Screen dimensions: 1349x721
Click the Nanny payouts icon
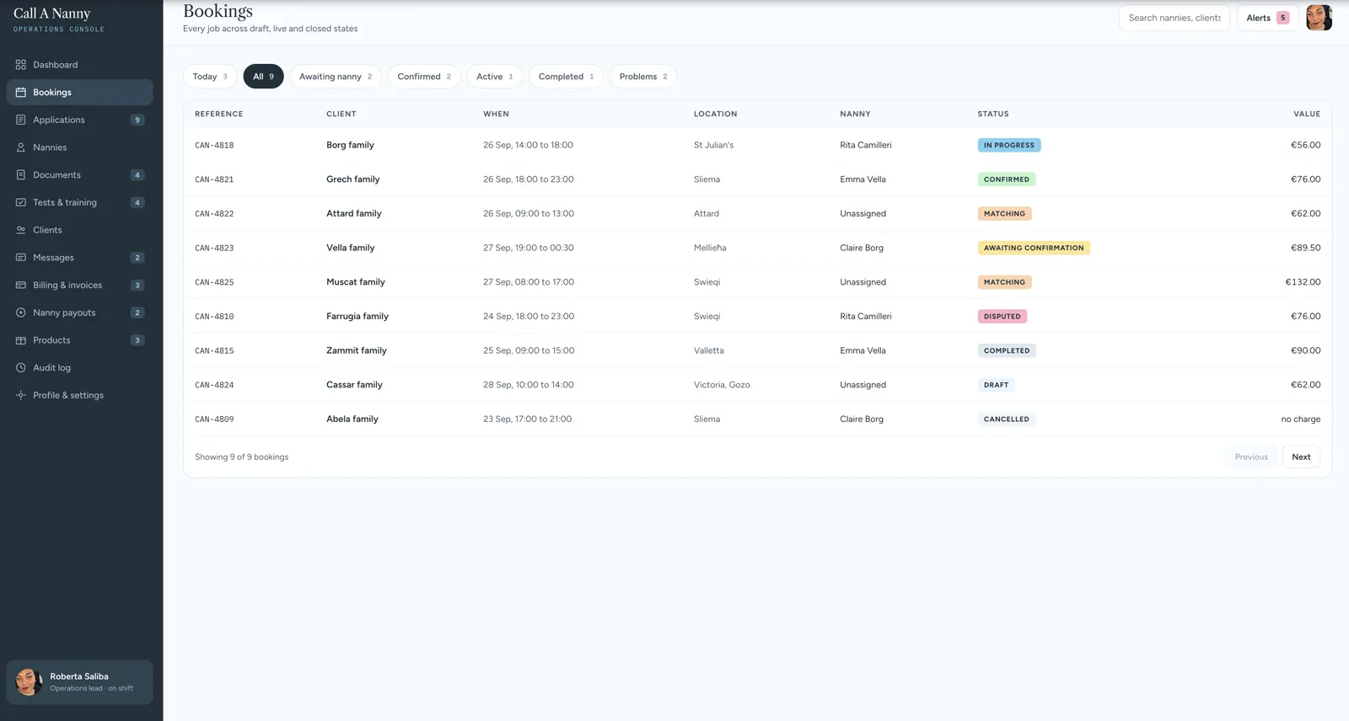point(21,312)
